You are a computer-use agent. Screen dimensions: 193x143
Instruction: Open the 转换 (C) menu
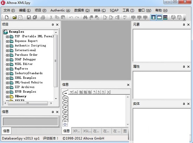tap(99, 10)
